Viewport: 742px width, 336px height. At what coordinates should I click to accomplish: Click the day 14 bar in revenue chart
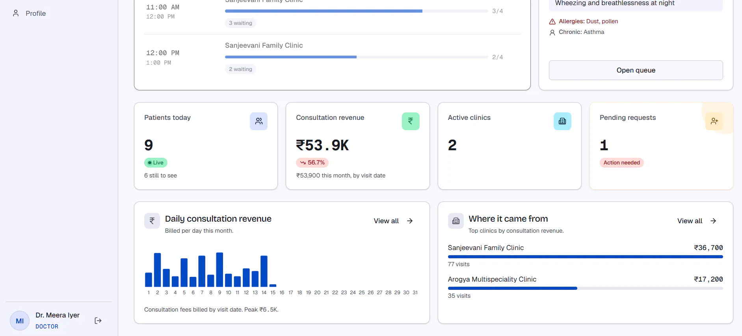pyautogui.click(x=264, y=271)
